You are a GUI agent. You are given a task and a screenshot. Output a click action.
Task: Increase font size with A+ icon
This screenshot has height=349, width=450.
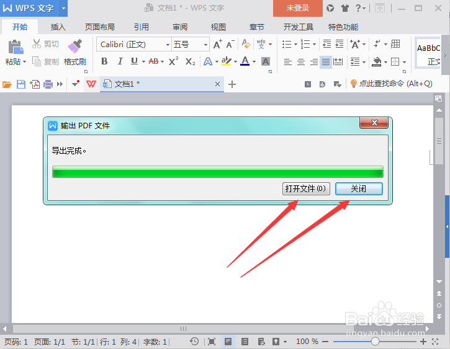coord(217,44)
